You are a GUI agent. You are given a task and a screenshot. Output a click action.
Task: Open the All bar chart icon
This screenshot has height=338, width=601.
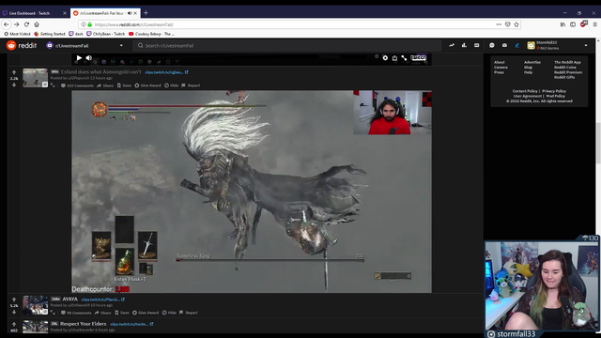(x=464, y=45)
